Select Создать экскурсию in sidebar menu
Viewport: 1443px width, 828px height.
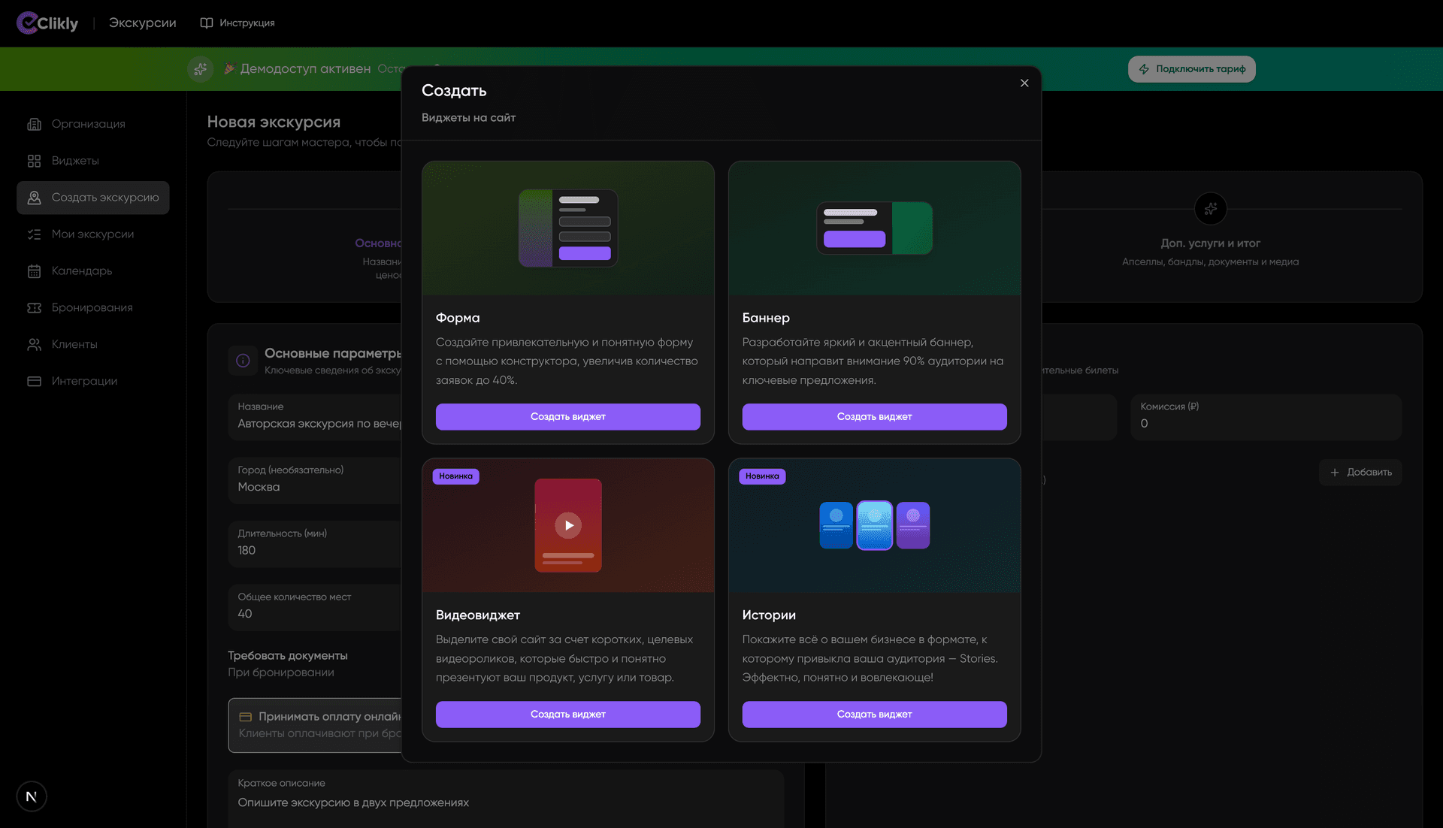coord(93,198)
